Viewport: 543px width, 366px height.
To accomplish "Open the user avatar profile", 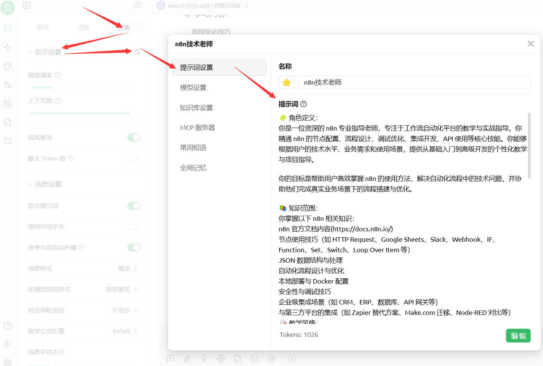I will coord(7,8).
